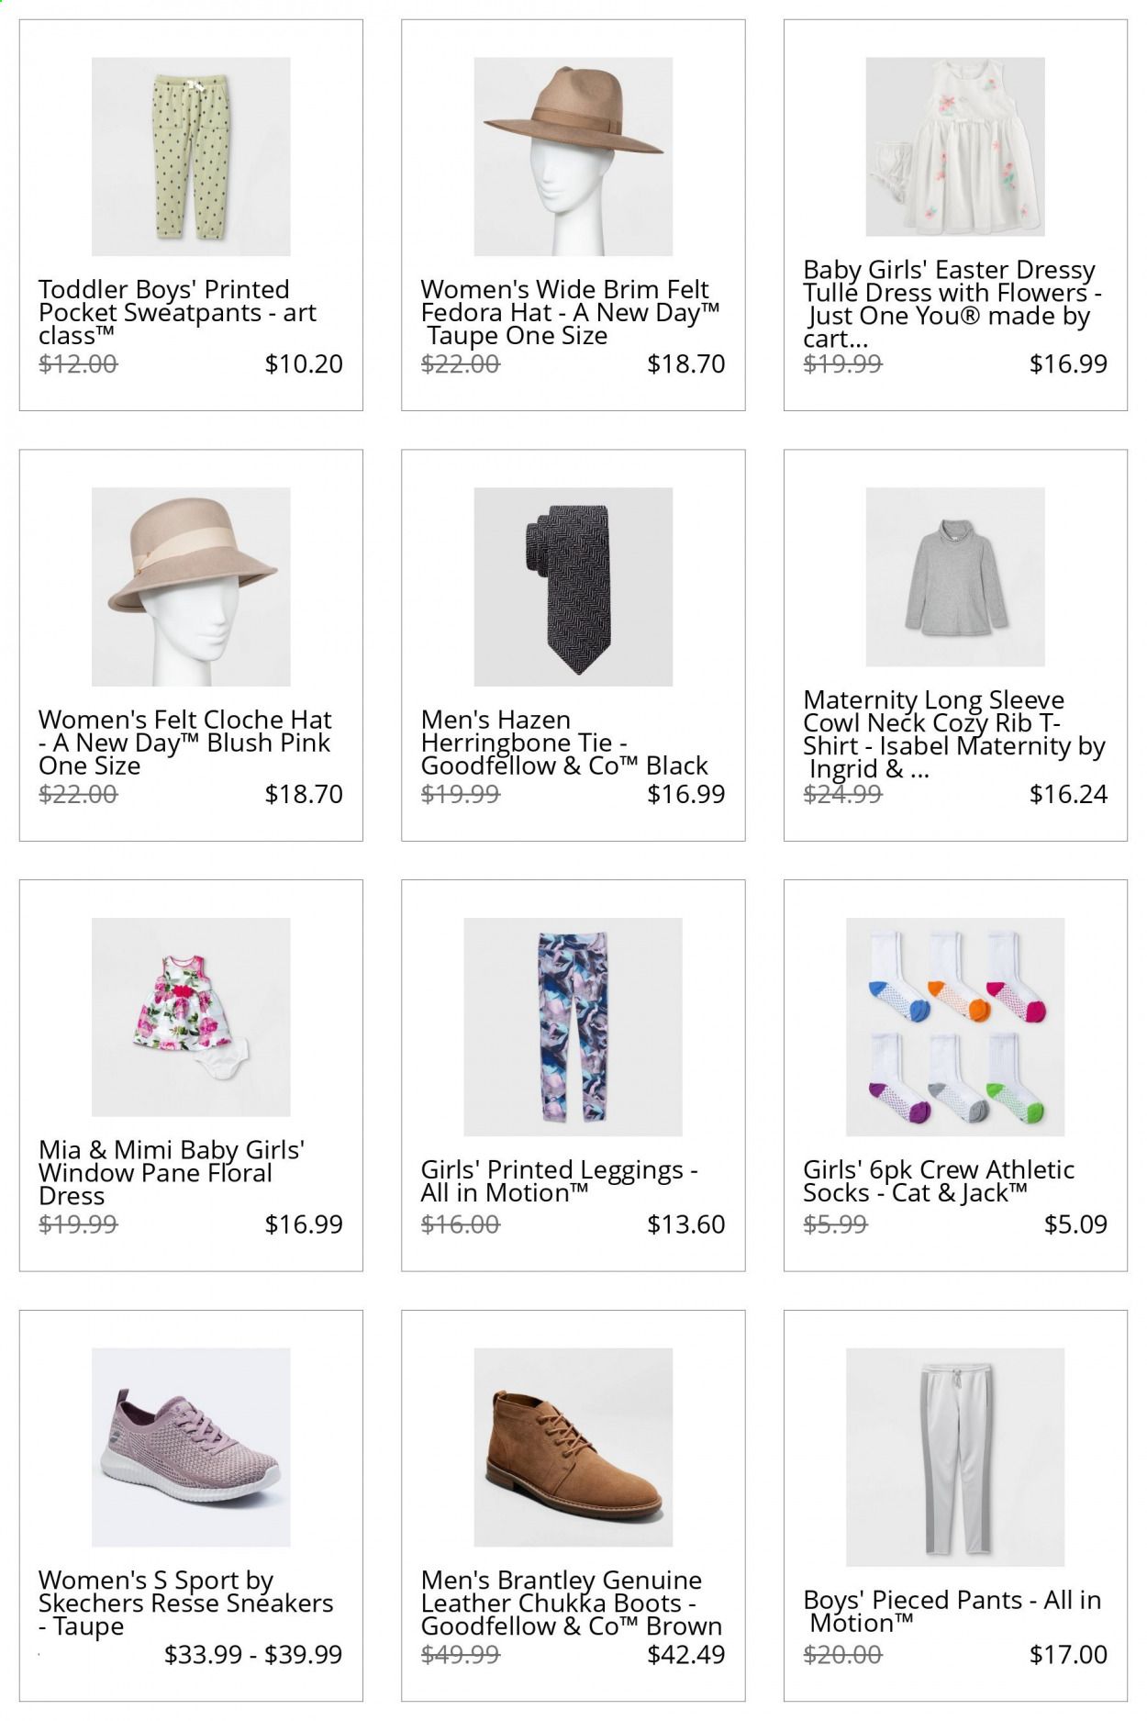The width and height of the screenshot is (1147, 1721).
Task: Select the Girls' Printed Leggings picture
Action: click(573, 1027)
